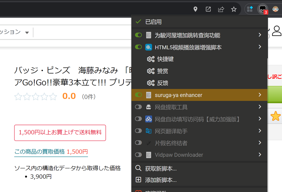Image resolution: width=282 pixels, height=192 pixels.
Task: Click the first rating star of the product
Action: point(18,96)
